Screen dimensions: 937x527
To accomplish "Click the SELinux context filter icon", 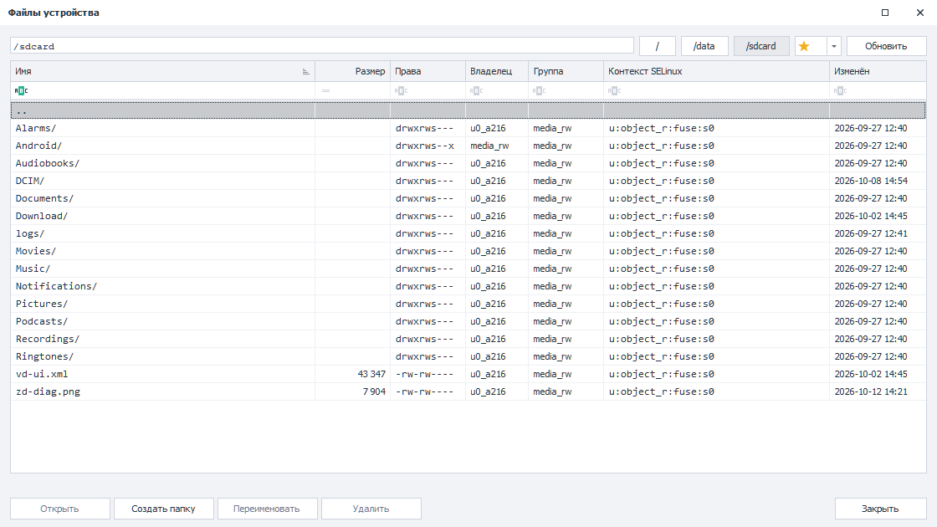I will click(615, 91).
